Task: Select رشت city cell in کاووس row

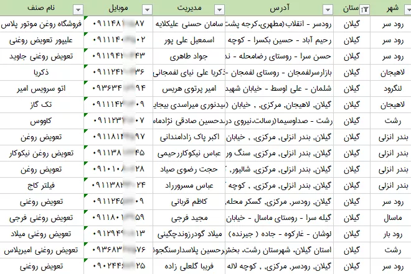Action: point(391,121)
